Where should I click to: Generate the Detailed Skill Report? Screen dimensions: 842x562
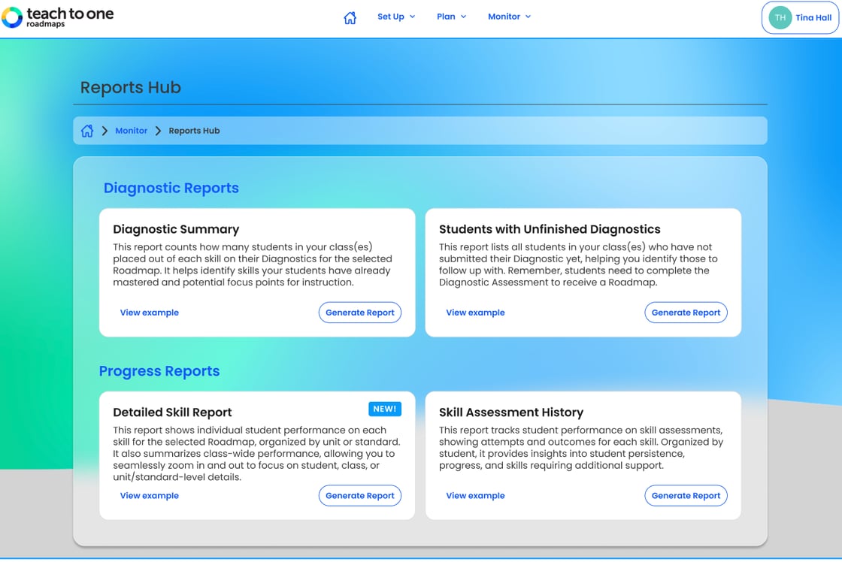[x=360, y=495]
